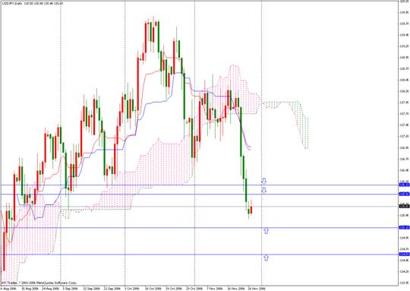Select the highest blue horizontal resistance line
Screen dimensions: 410x291
coord(199,185)
